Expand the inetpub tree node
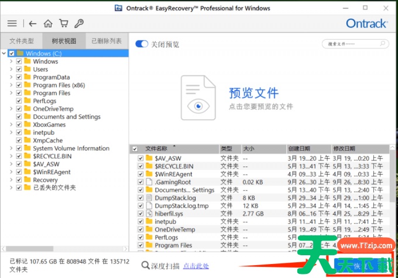This screenshot has height=278, width=398. (11, 132)
